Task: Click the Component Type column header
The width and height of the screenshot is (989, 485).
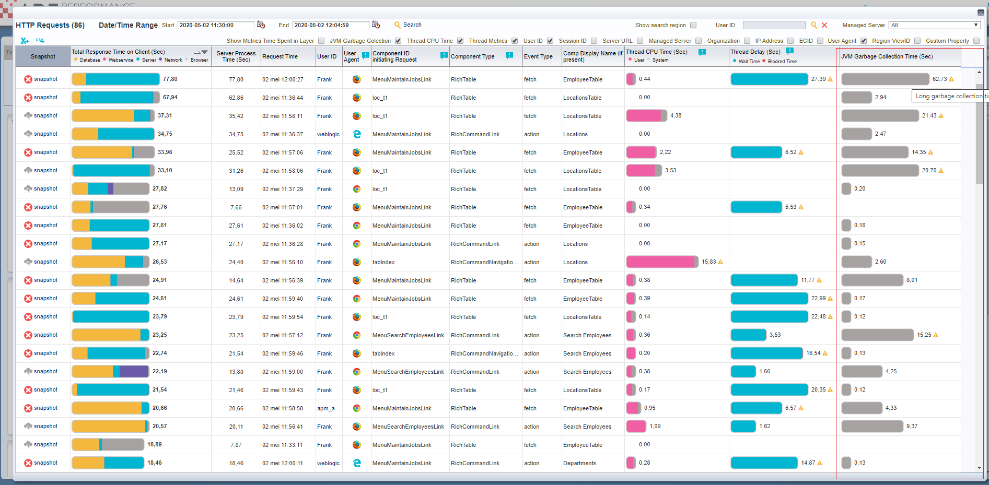Action: point(472,56)
